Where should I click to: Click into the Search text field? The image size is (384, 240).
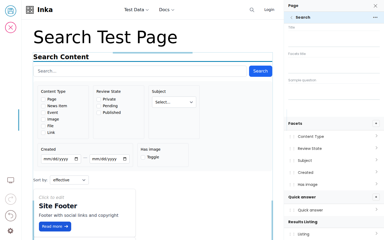(x=140, y=71)
